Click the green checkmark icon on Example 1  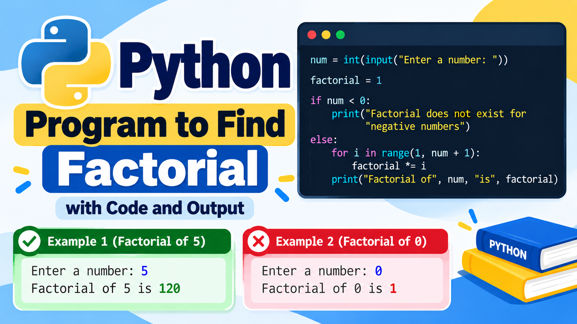pyautogui.click(x=29, y=241)
